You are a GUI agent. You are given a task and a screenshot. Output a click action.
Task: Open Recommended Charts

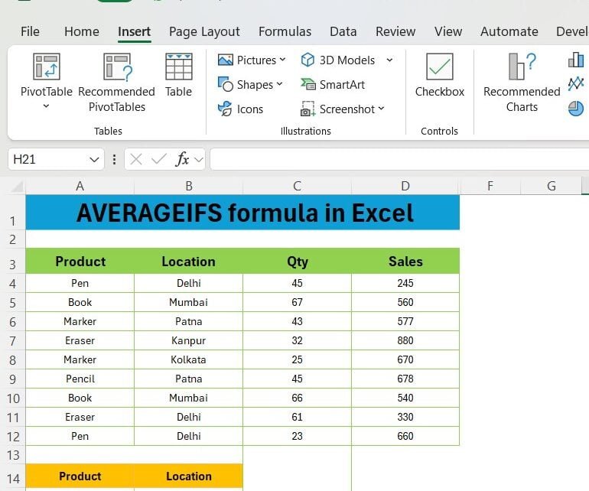click(522, 67)
